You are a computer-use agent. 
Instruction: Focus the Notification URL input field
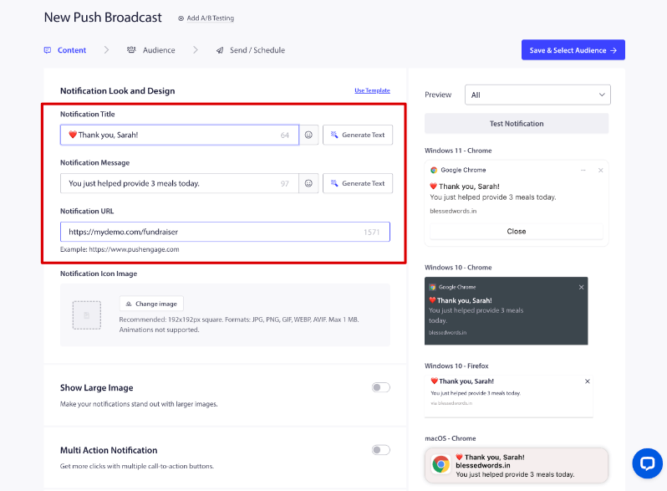point(225,232)
